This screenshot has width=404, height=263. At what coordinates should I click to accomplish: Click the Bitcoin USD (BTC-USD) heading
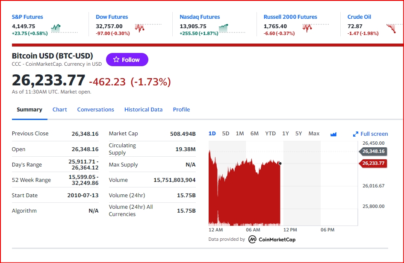pos(52,56)
